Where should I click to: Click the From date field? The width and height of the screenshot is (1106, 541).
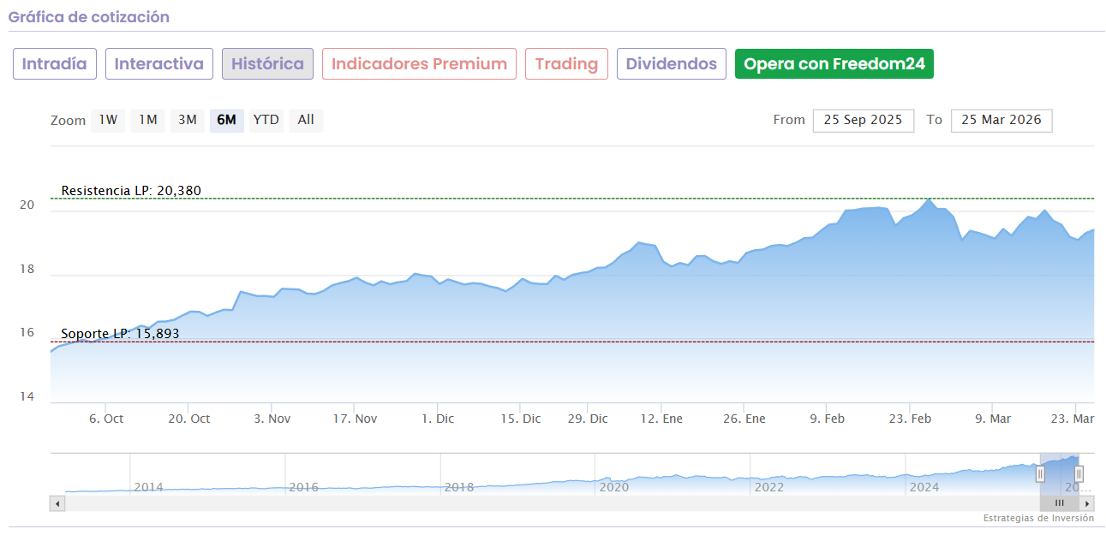863,120
